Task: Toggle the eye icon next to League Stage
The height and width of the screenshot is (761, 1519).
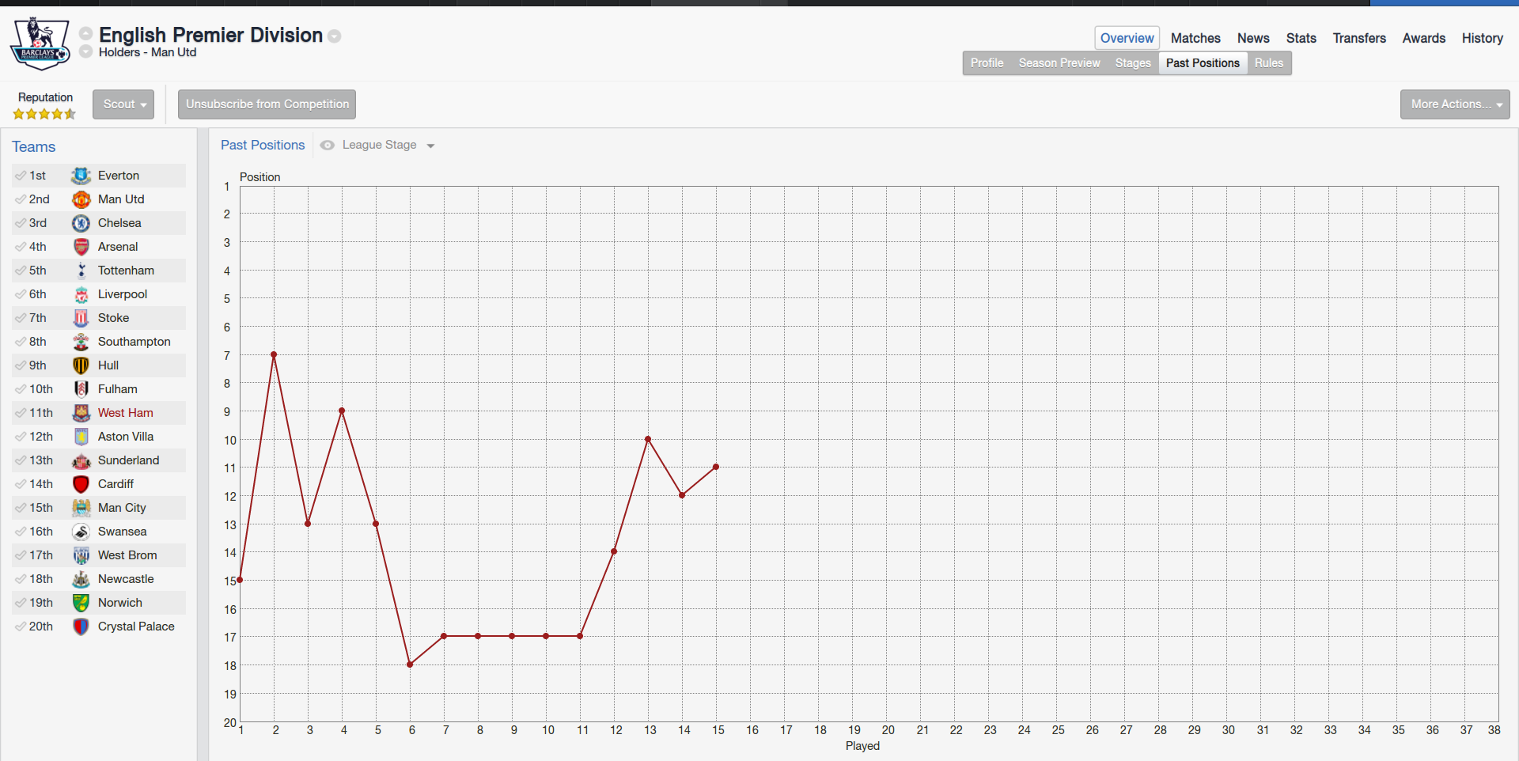Action: 327,146
